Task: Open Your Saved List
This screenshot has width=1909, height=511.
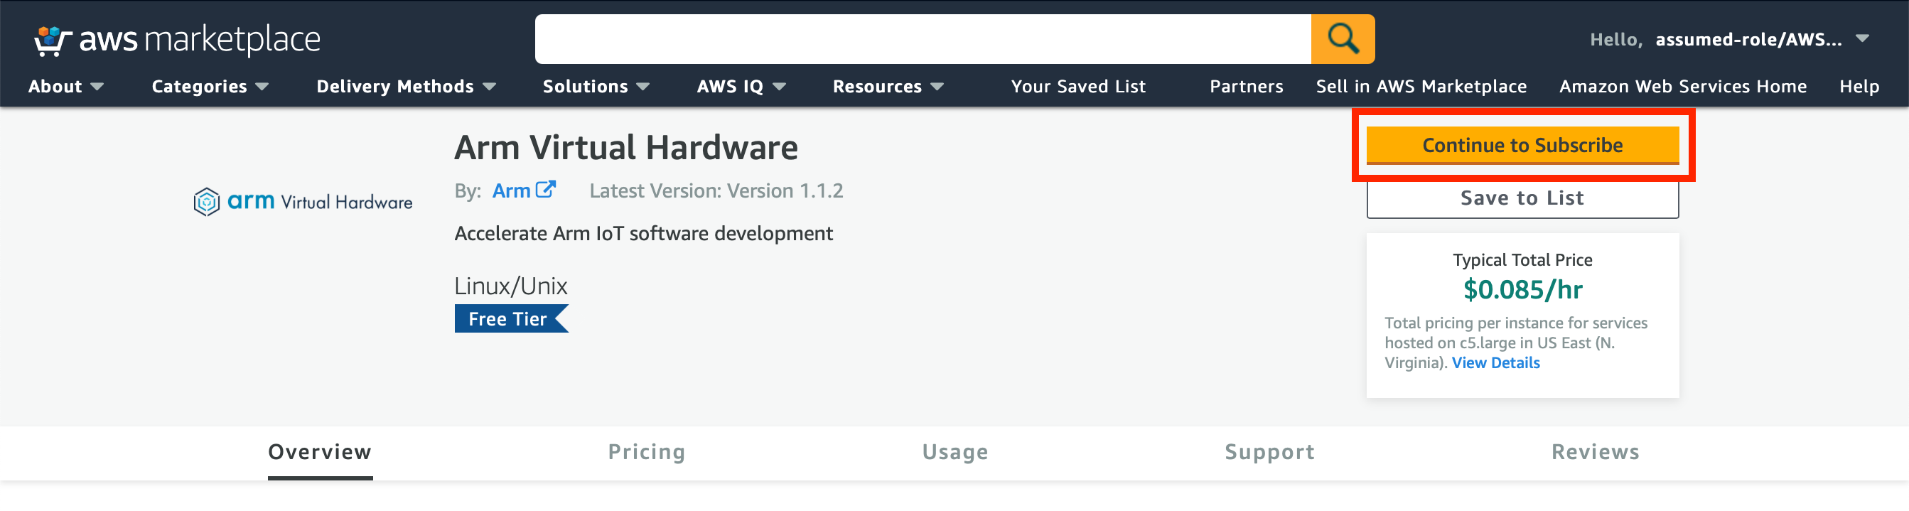Action: [x=1077, y=87]
